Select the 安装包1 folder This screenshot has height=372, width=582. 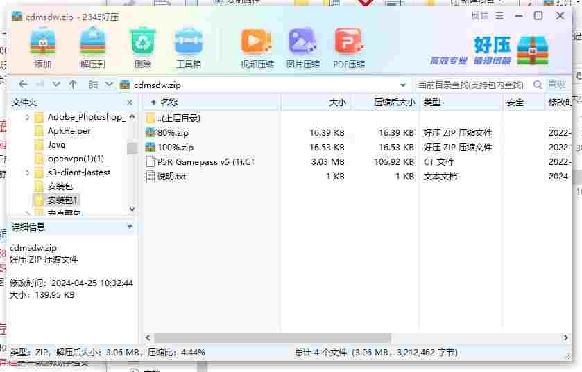pos(62,200)
